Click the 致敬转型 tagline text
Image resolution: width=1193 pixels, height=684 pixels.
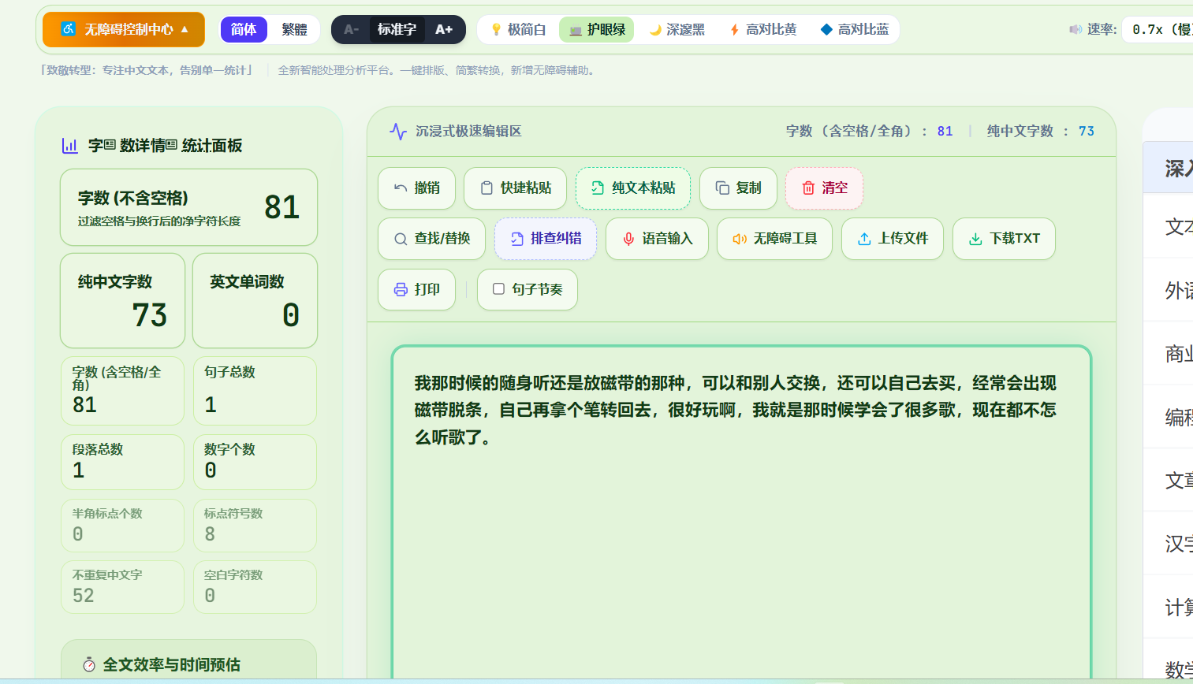click(147, 70)
